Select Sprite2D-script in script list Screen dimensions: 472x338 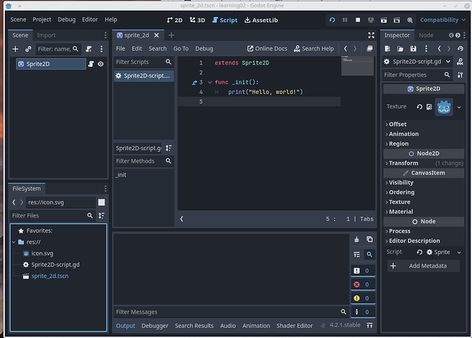point(144,76)
